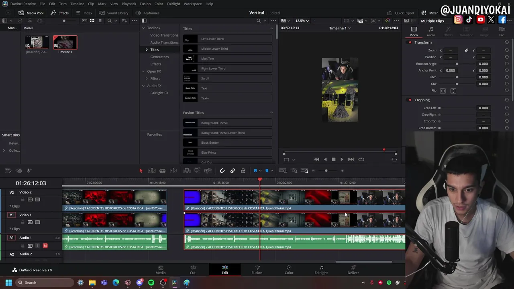Open the Sound Library panel

(114, 13)
